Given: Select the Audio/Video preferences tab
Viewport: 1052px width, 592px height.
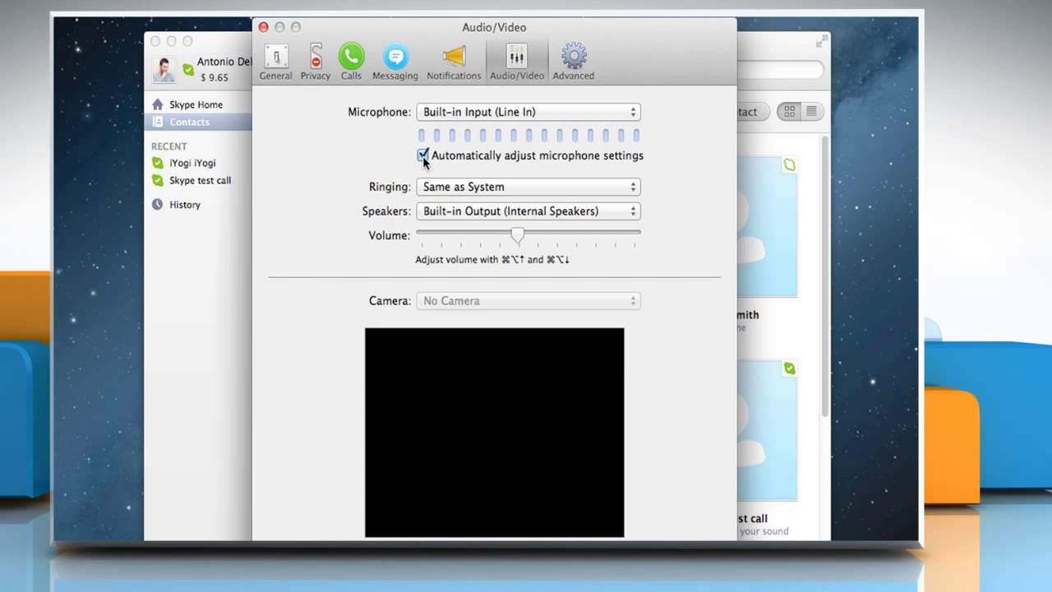Looking at the screenshot, I should [517, 62].
